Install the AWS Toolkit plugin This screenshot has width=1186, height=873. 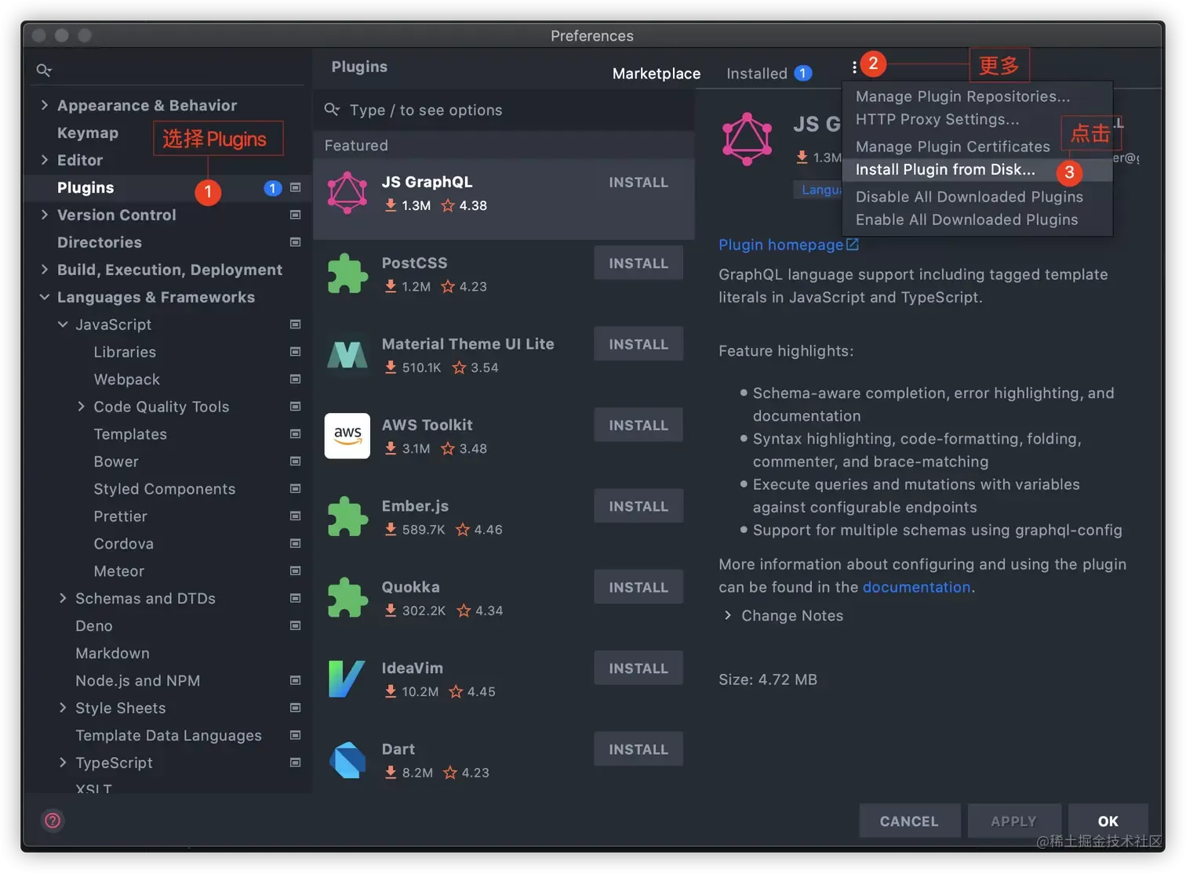point(638,426)
